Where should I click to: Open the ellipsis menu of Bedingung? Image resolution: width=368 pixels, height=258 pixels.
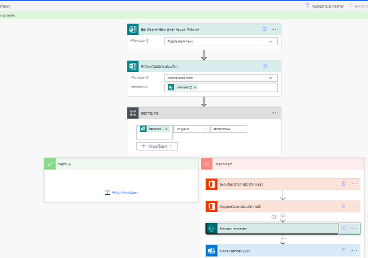tap(276, 113)
